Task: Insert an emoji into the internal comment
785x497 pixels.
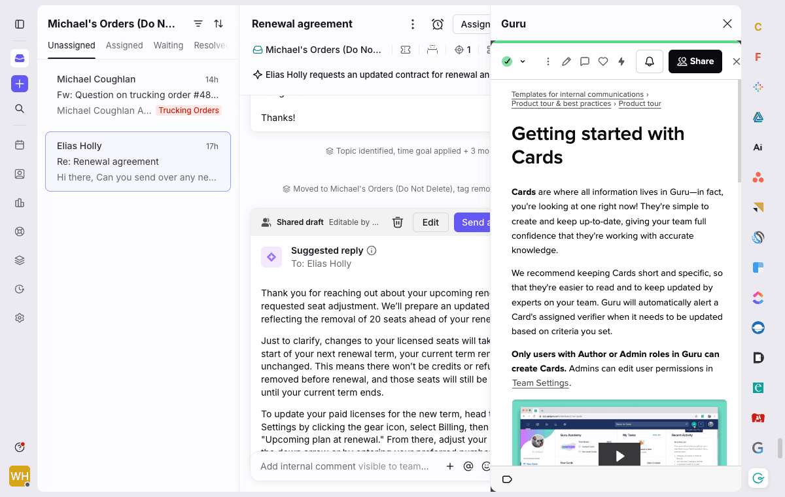Action: [485, 466]
